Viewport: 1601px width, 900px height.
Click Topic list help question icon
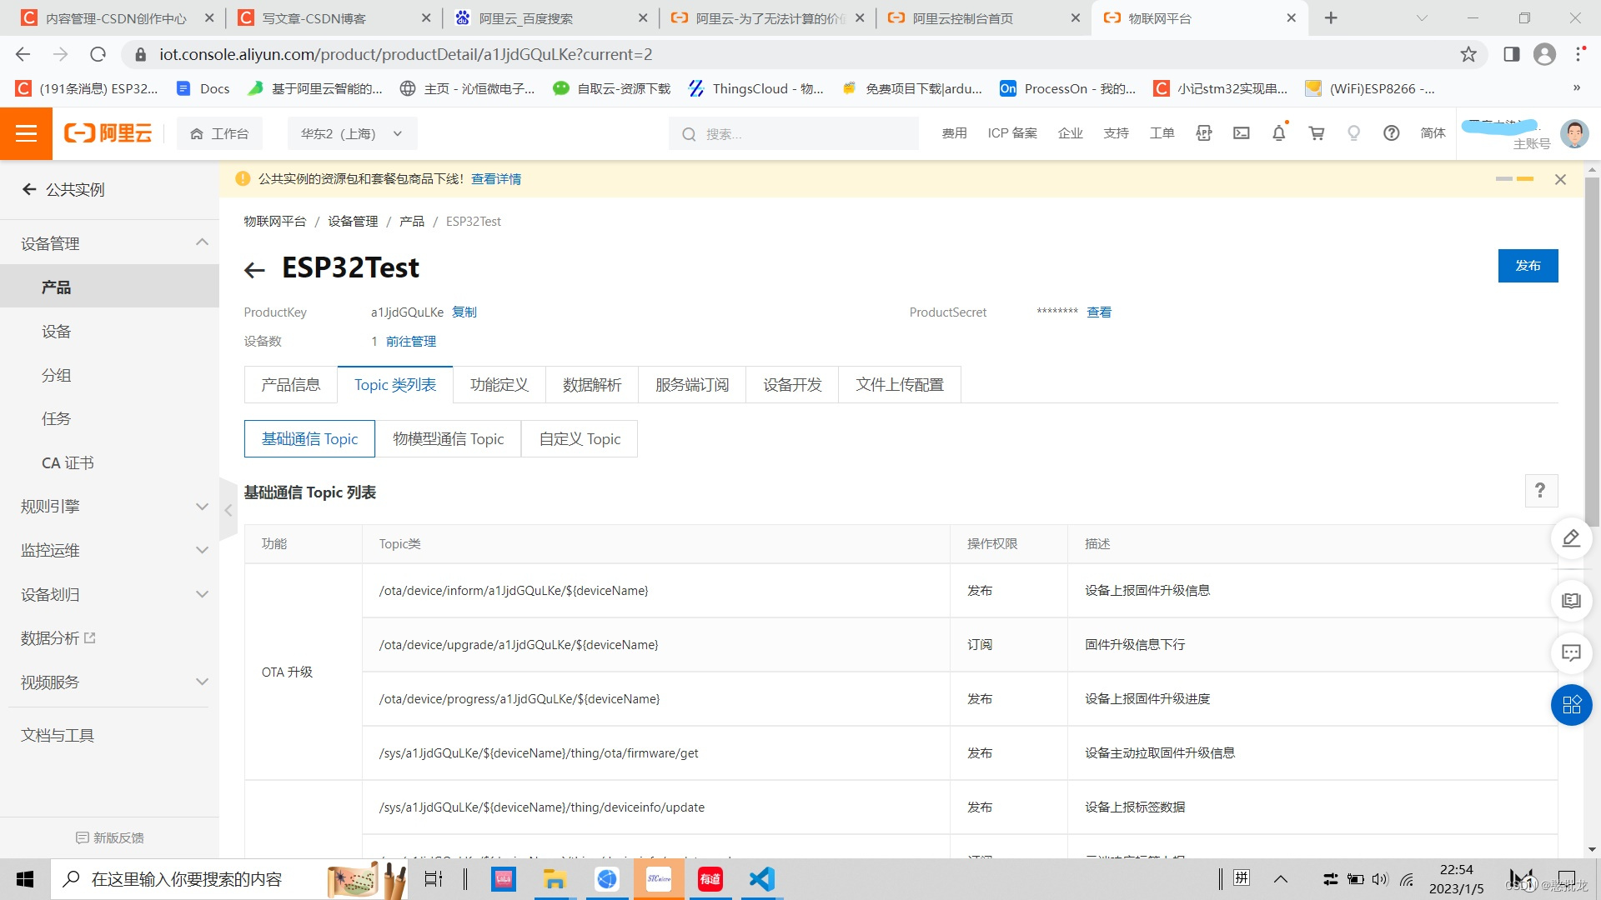point(1540,491)
